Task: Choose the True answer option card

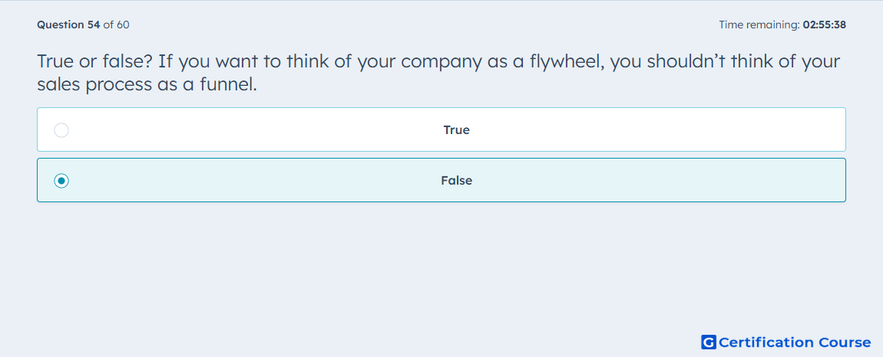Action: [x=441, y=129]
